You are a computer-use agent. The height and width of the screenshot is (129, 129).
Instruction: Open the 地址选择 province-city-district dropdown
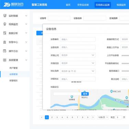[78, 71]
